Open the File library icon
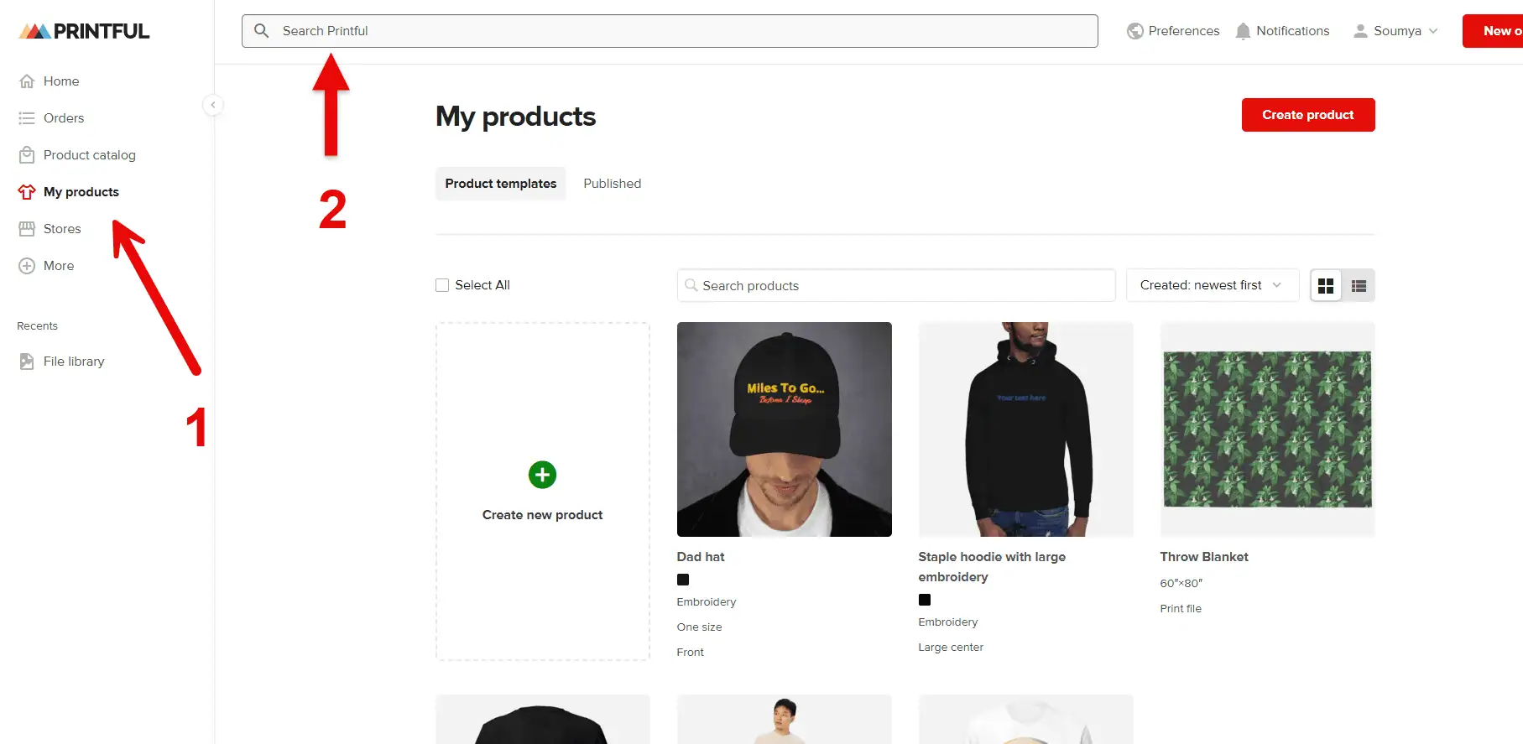 [x=27, y=362]
